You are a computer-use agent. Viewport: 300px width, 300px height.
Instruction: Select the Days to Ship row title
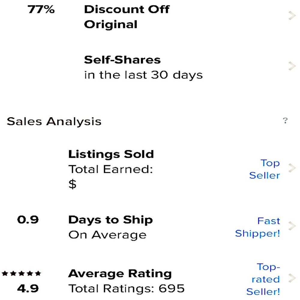[x=111, y=220]
